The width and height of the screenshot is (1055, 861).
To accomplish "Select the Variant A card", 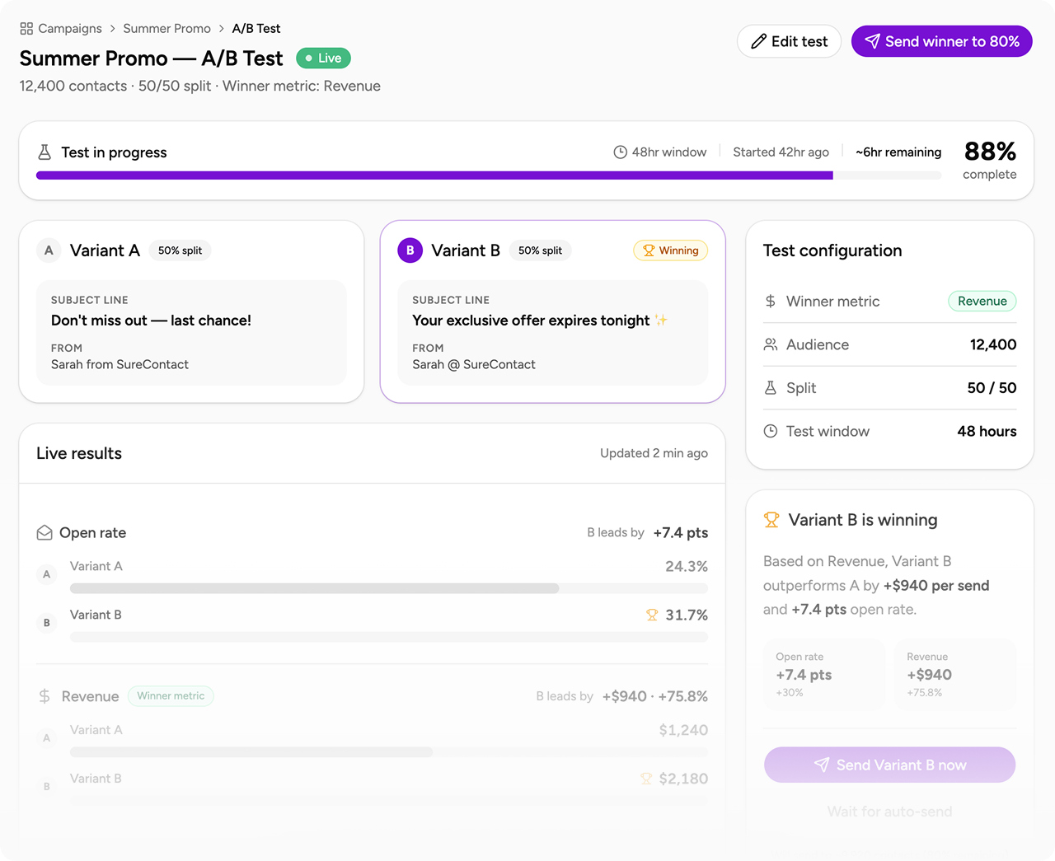I will (x=191, y=311).
